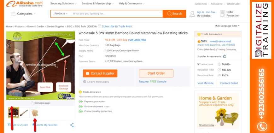
Task: Open the Products search type dropdown
Action: click(61, 14)
